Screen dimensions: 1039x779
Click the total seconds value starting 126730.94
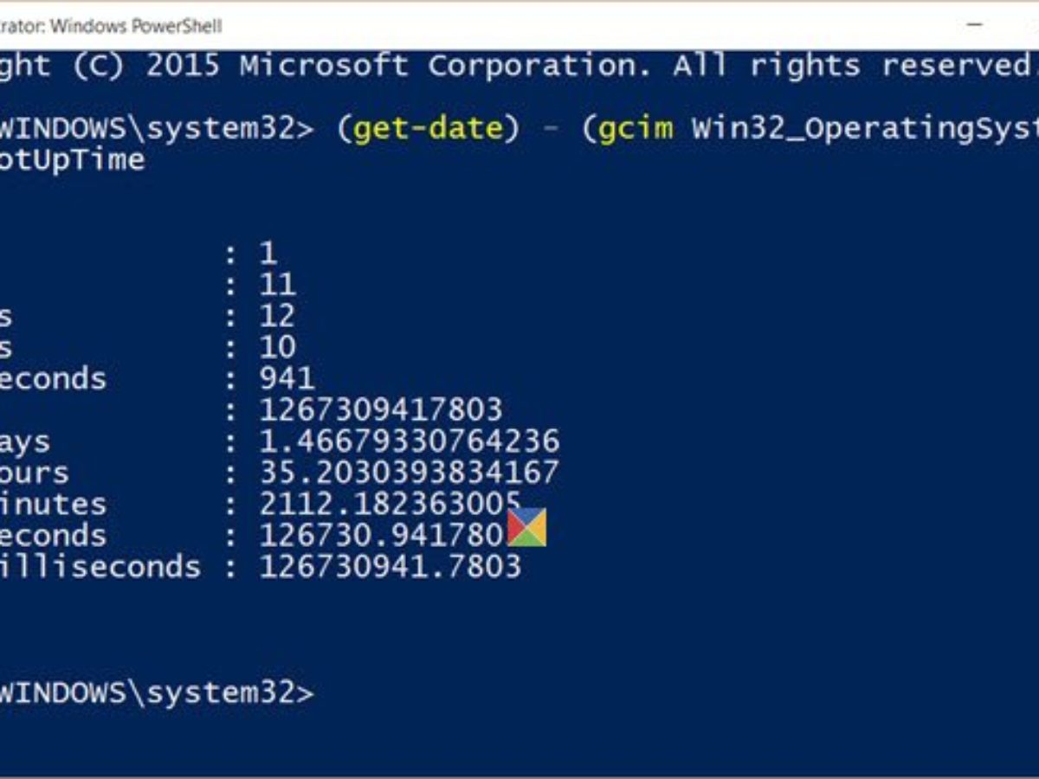click(381, 535)
